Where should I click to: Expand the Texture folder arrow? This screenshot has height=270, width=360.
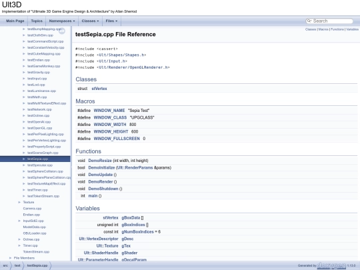(x=19, y=202)
